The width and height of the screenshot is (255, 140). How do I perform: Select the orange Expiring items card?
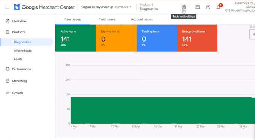click(116, 38)
